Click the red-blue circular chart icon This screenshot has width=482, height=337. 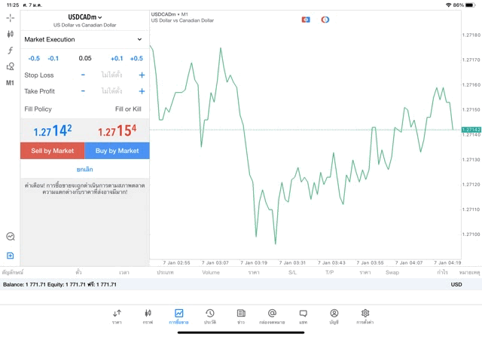click(x=325, y=20)
